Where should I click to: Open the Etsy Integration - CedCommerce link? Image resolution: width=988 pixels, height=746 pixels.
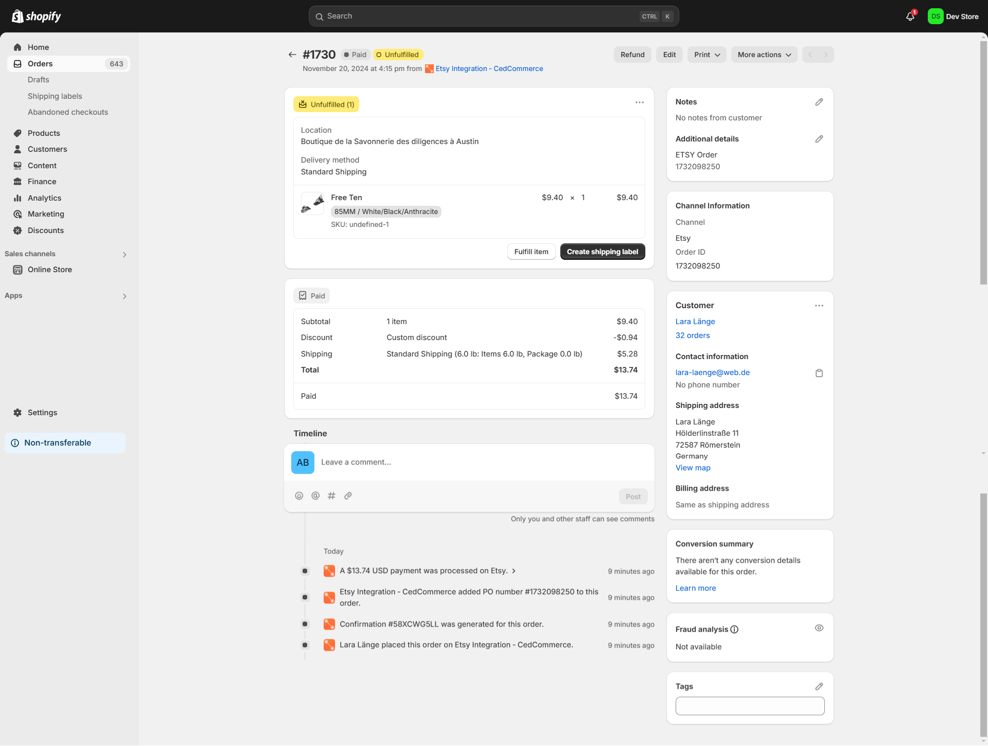(x=489, y=68)
